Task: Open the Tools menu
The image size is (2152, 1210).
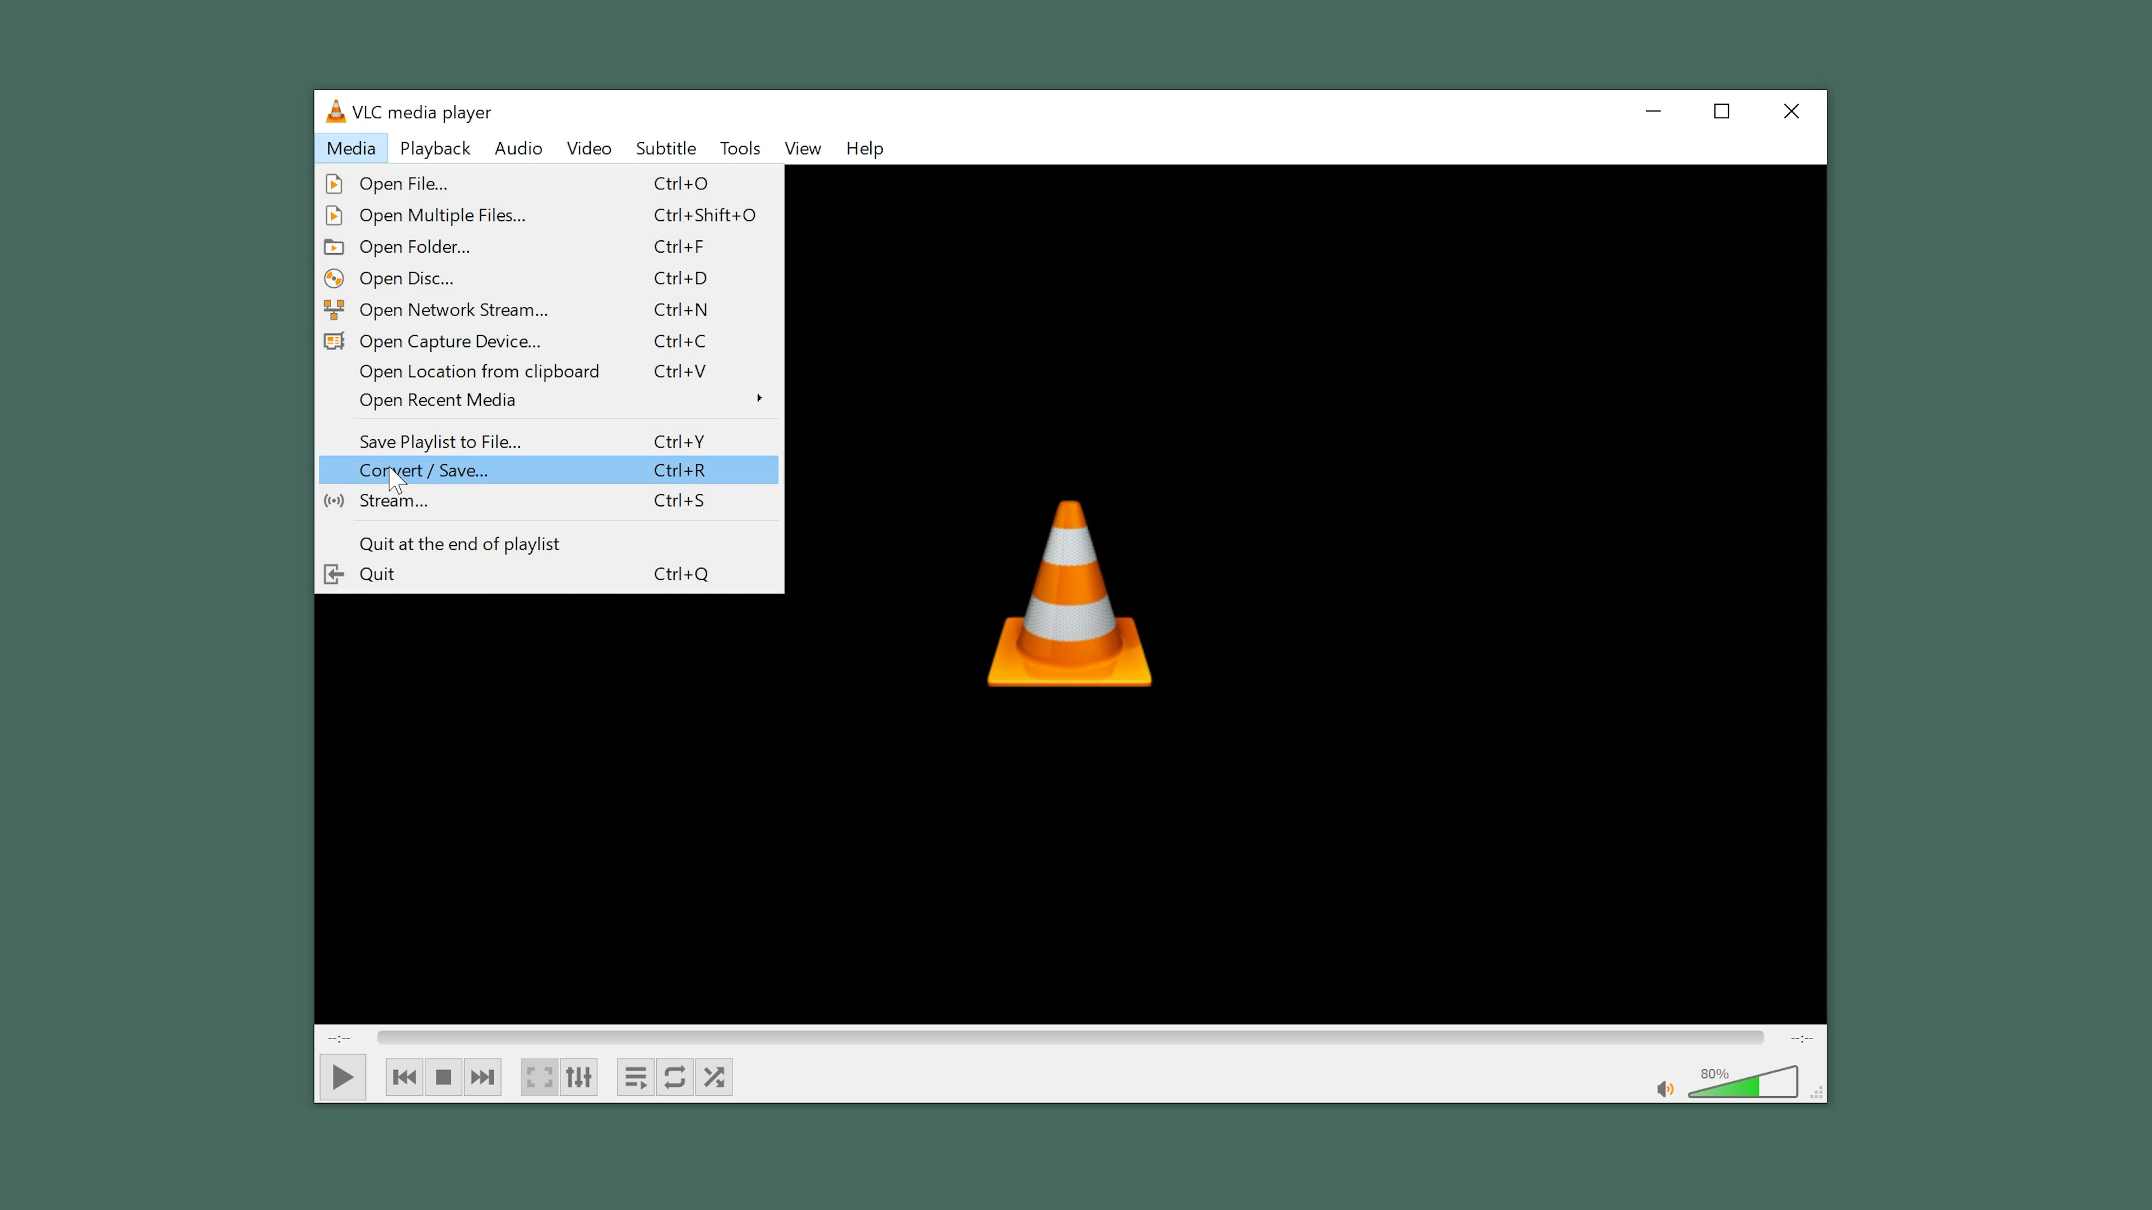Action: [739, 148]
